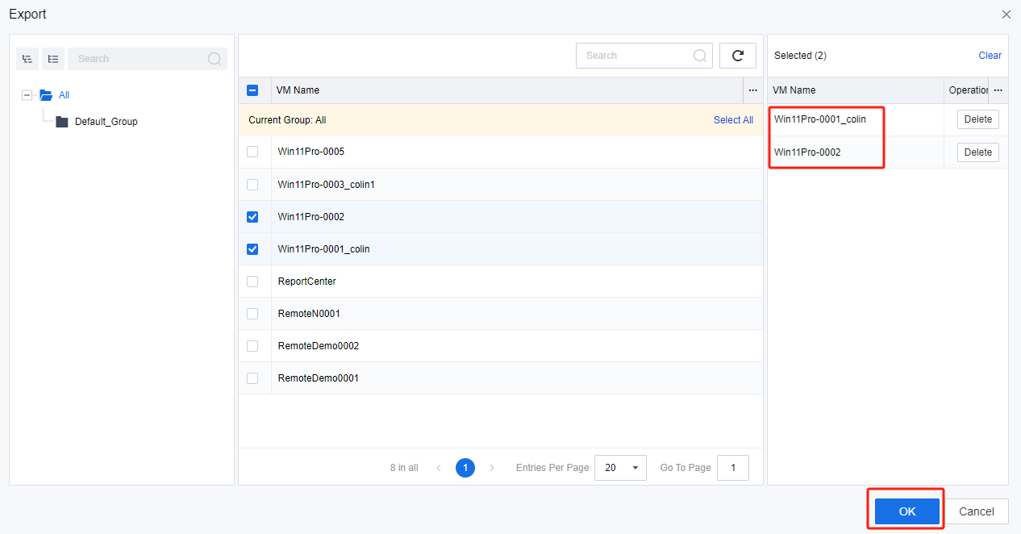Click the tree view icon in left panel
Screen dimensions: 1021x534
click(x=27, y=59)
